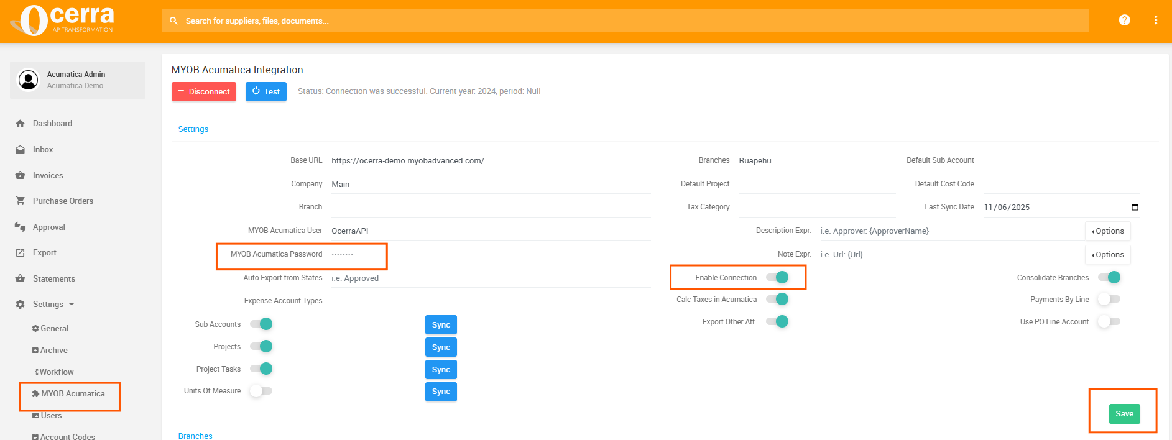
Task: Toggle Consolidate Branches switch
Action: pos(1109,277)
